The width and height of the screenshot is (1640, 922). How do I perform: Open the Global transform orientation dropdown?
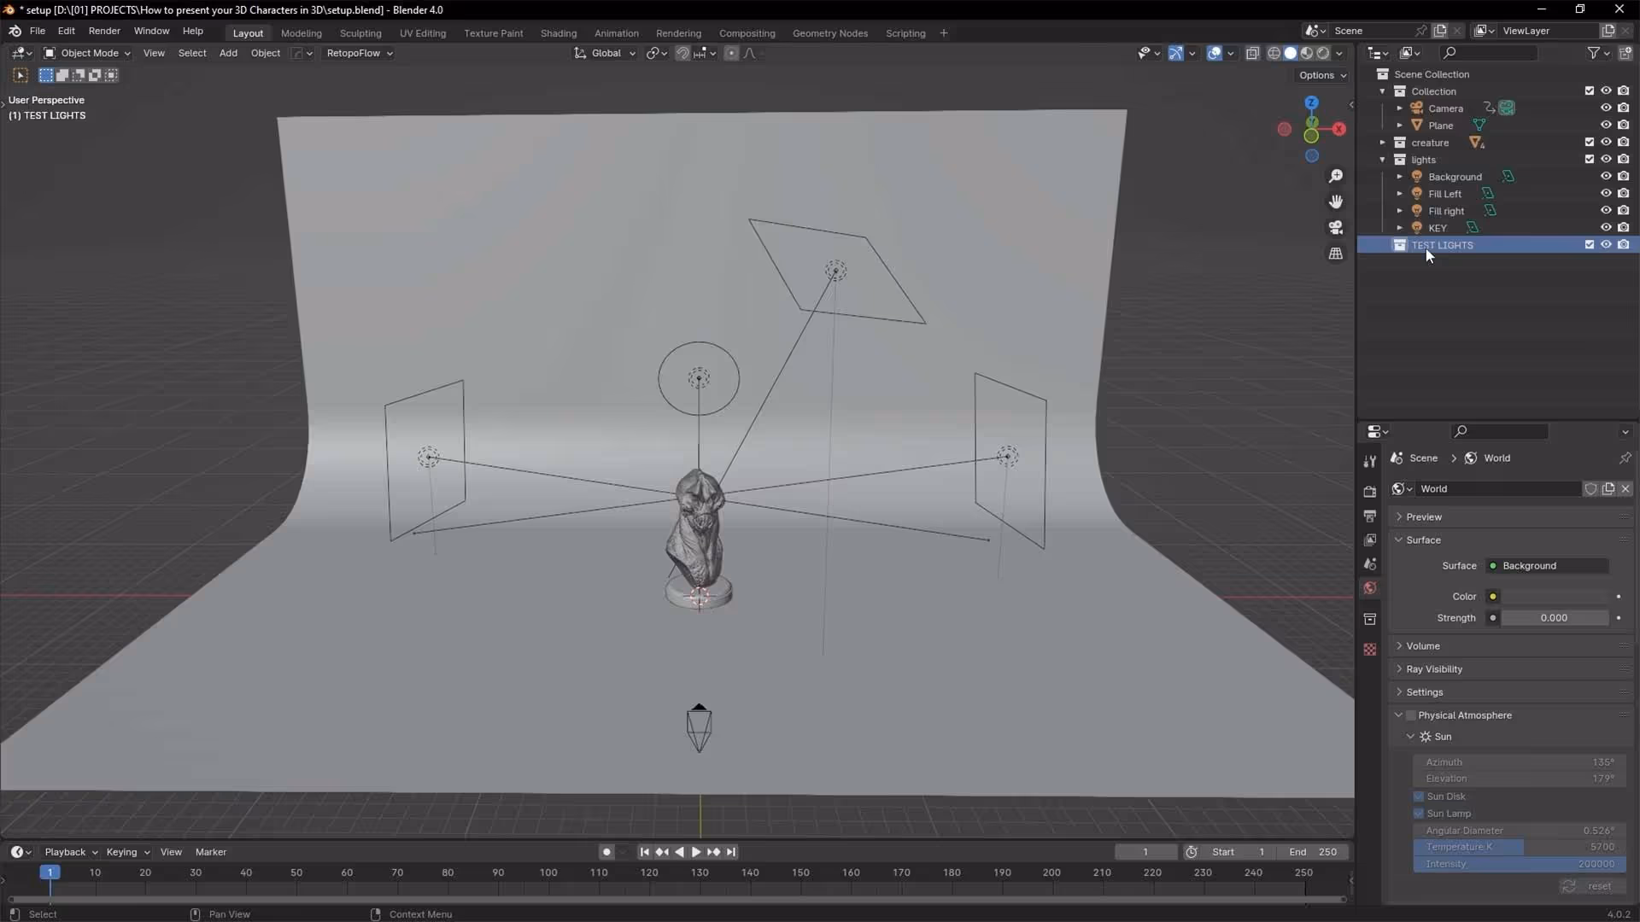pos(605,53)
